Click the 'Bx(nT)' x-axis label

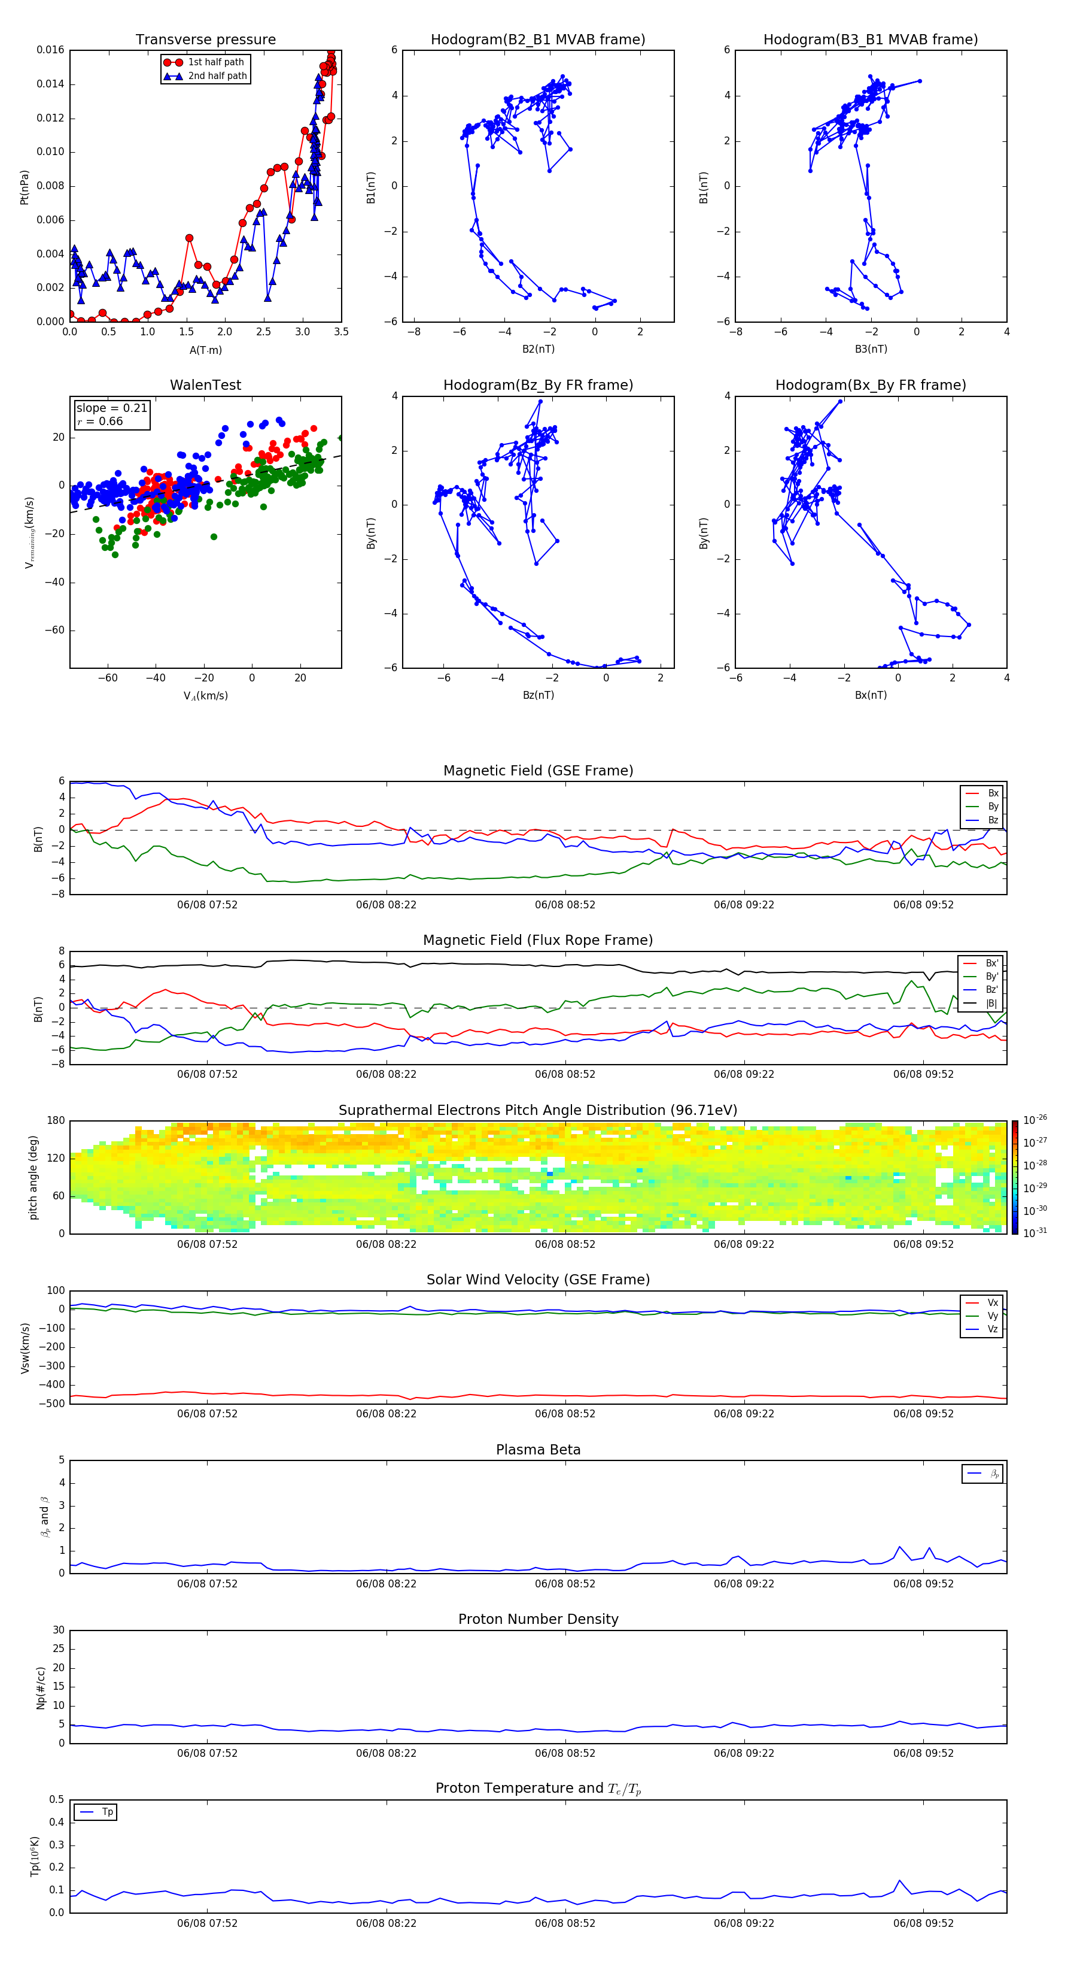coord(871,695)
